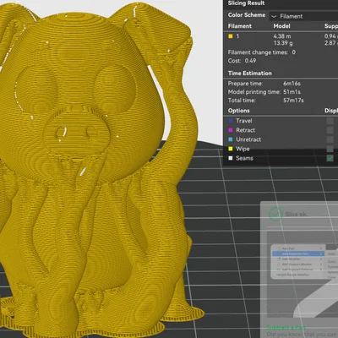Uncheck the Seams display checkbox

point(330,158)
